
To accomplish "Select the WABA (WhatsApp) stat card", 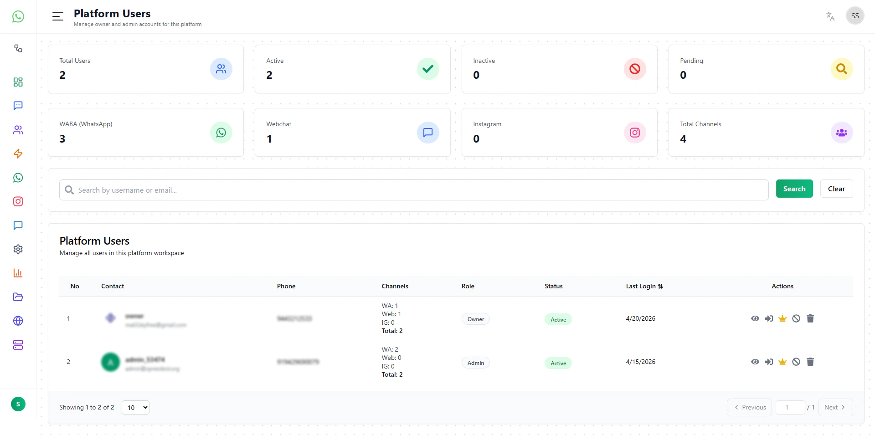I will pos(146,133).
